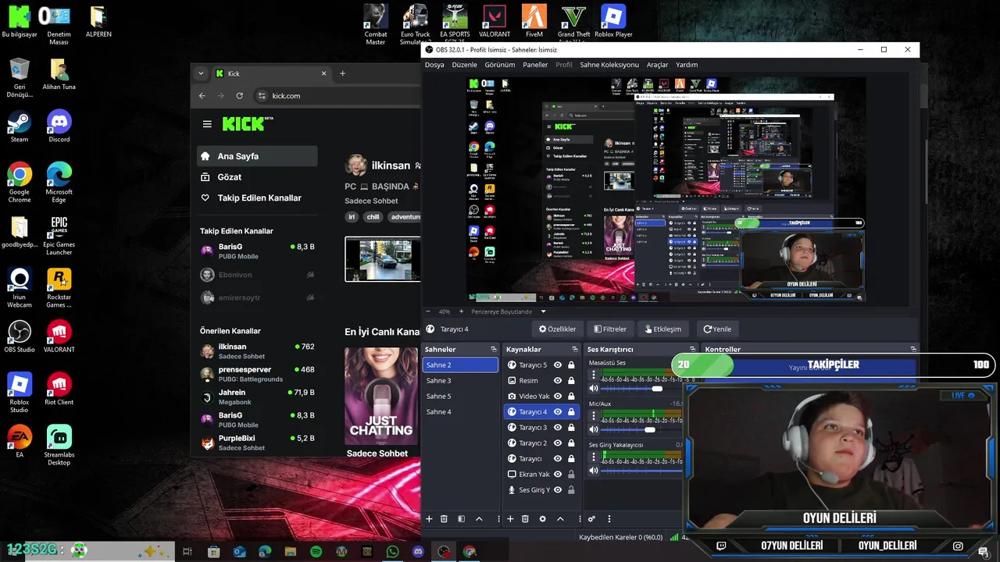Remove selected source with trash icon in Kaynaklar
This screenshot has width=1000, height=562.
[525, 519]
